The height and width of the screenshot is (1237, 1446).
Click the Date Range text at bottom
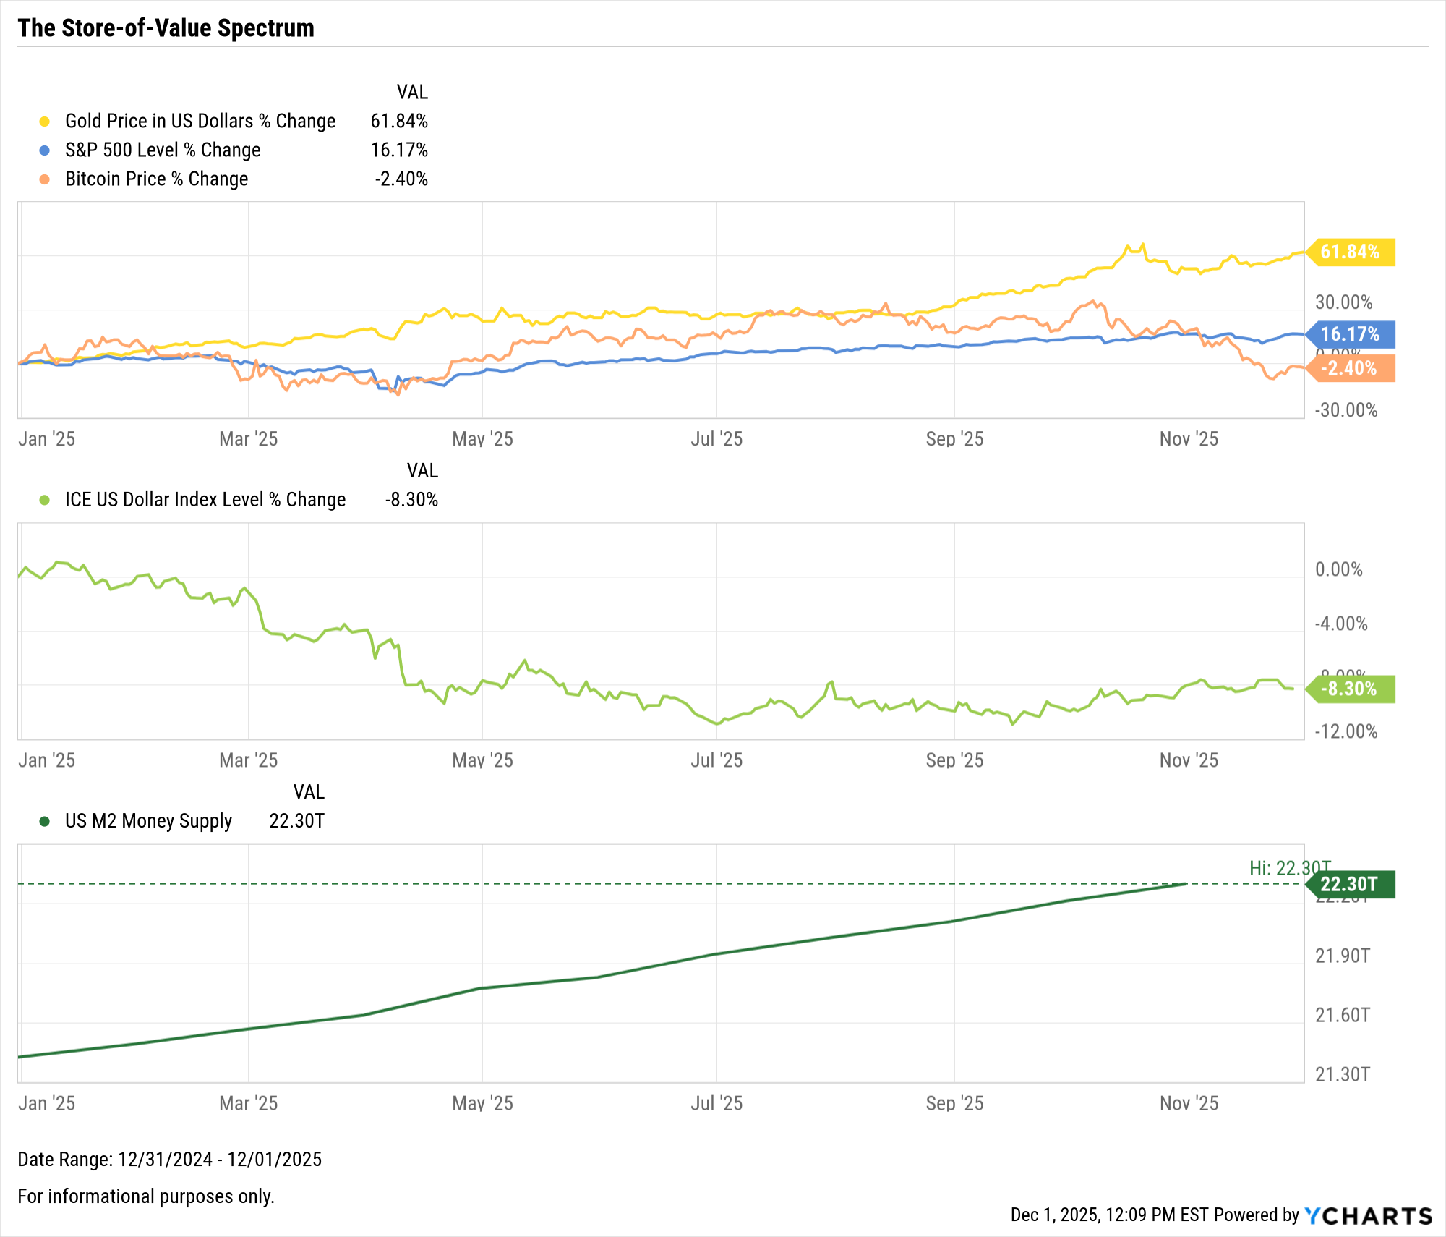169,1159
